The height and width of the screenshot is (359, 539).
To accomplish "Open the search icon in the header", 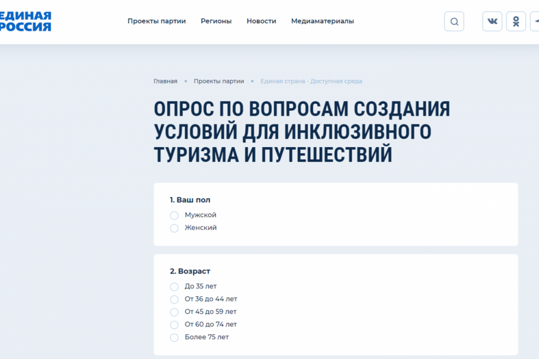I will tap(454, 21).
